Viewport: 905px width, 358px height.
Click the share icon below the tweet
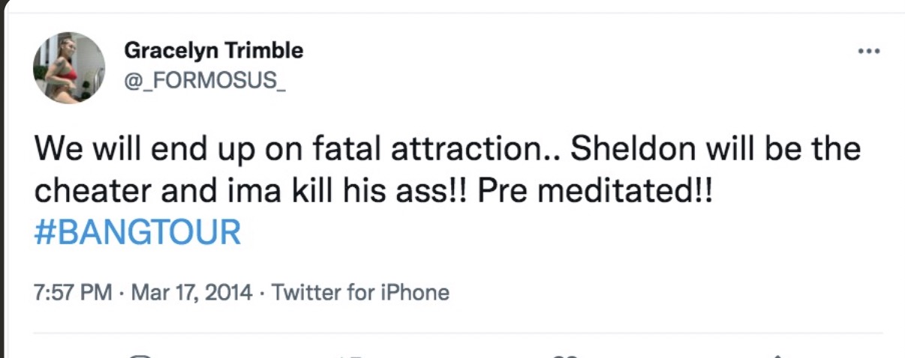[x=778, y=356]
